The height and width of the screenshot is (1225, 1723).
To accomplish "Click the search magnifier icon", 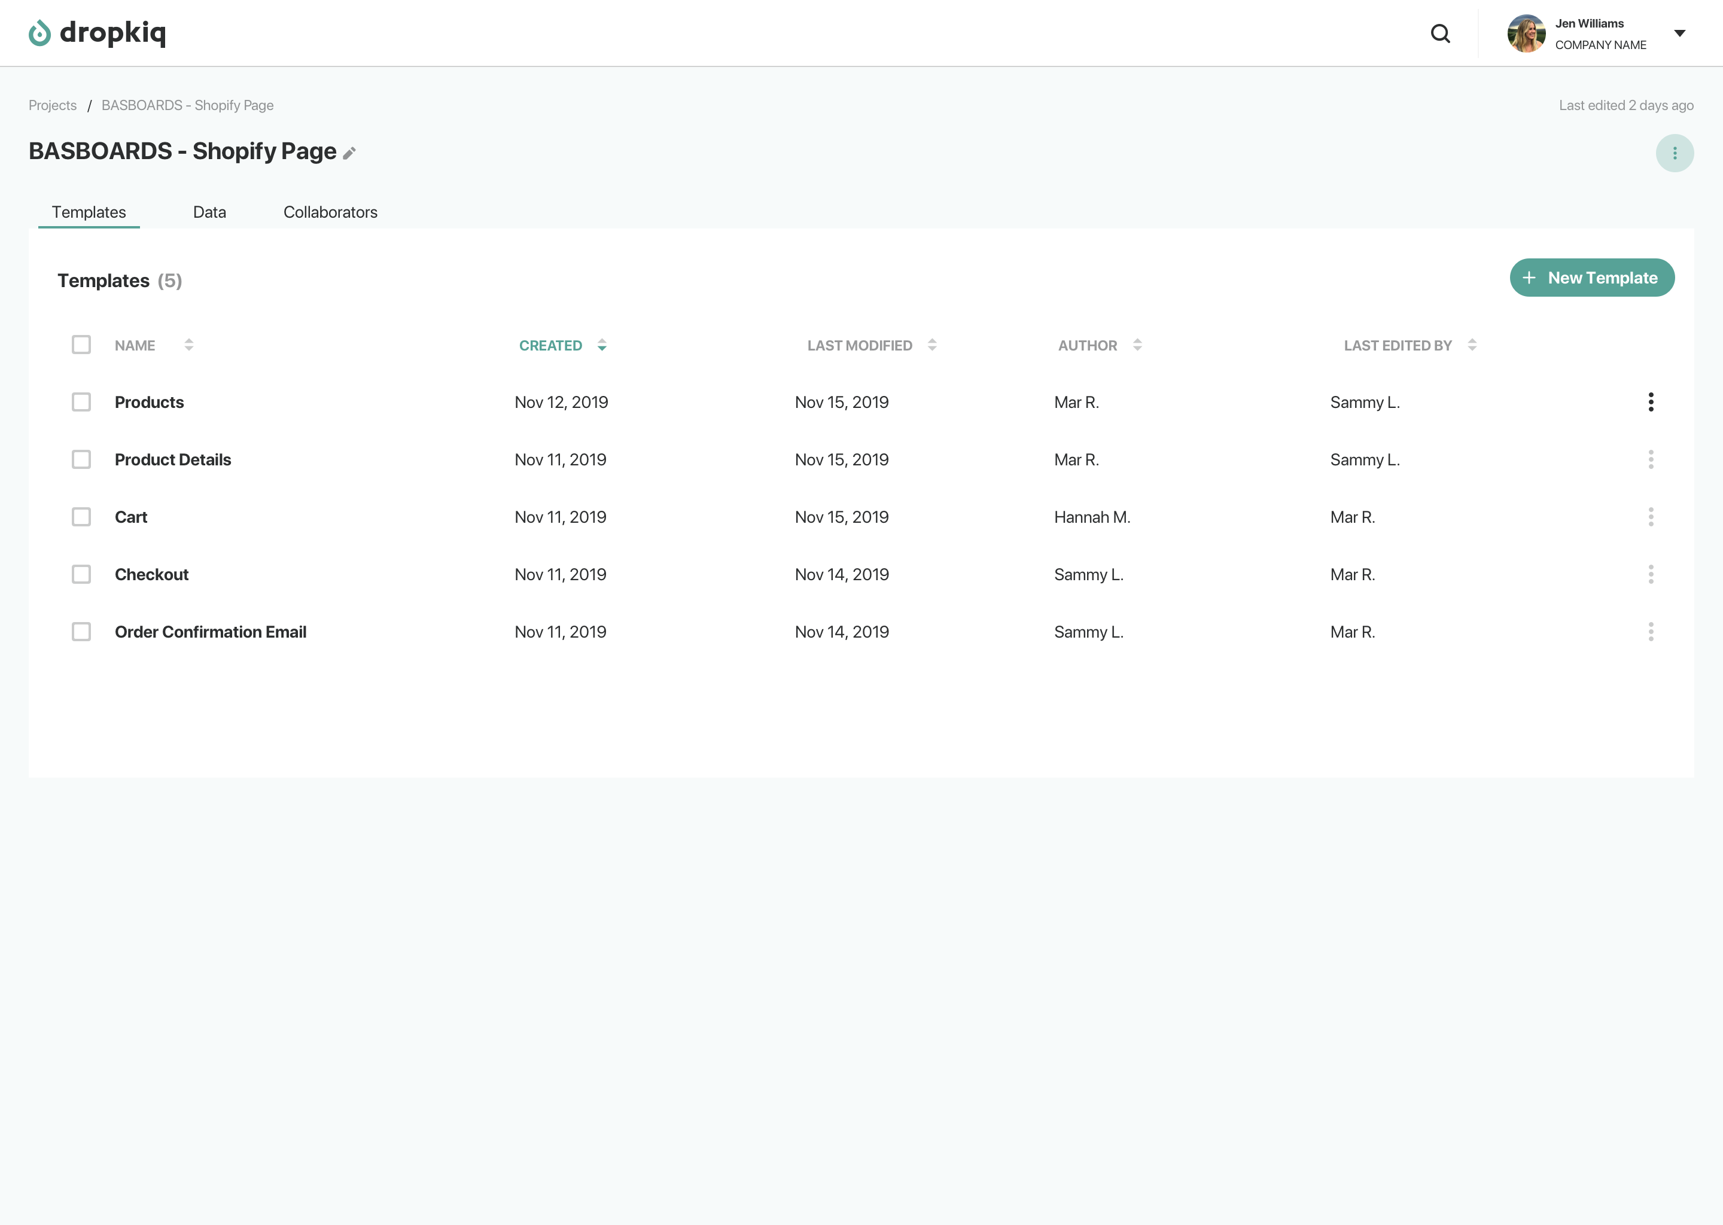I will coord(1440,33).
